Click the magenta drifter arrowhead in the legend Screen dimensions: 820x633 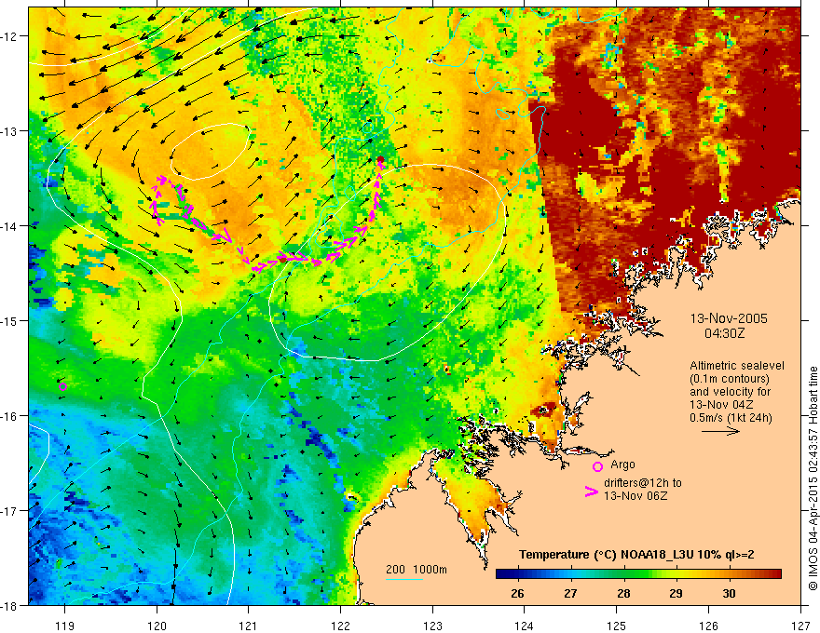tap(592, 492)
